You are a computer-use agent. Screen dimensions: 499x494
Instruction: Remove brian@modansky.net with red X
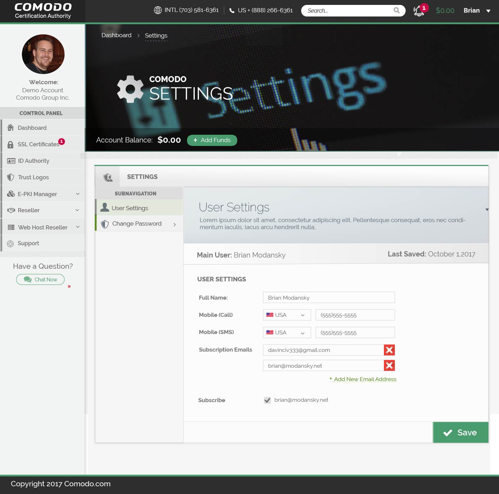pos(390,366)
